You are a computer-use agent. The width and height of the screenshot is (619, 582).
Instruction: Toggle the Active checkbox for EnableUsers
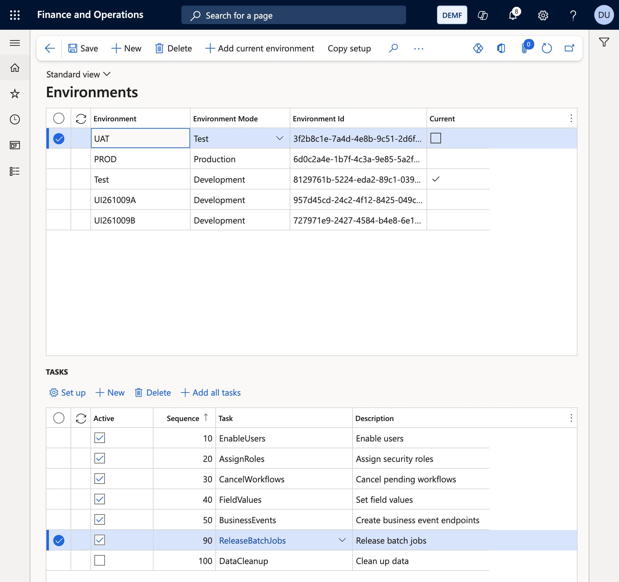click(100, 438)
